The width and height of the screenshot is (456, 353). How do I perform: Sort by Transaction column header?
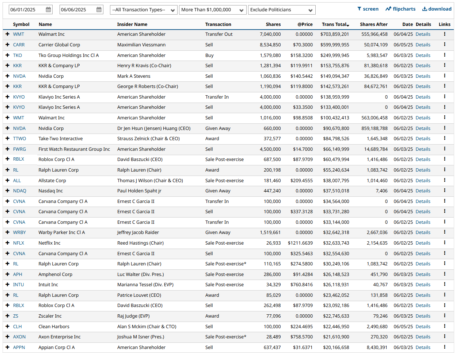point(218,24)
